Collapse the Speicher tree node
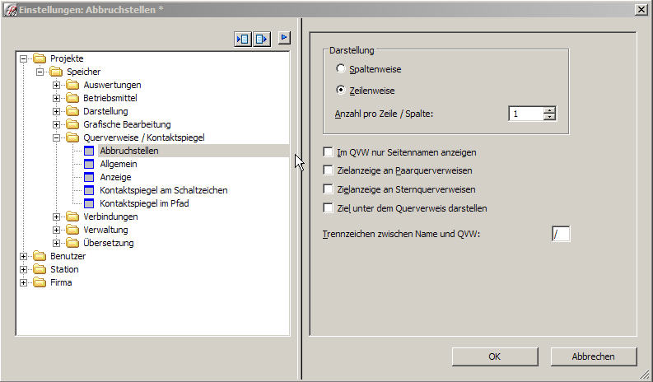This screenshot has width=653, height=382. click(40, 72)
